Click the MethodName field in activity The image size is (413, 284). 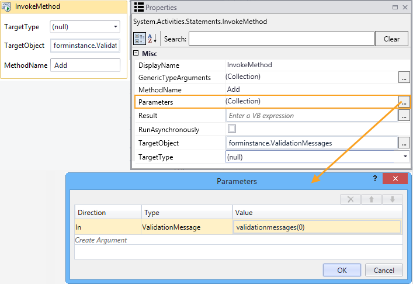[85, 65]
